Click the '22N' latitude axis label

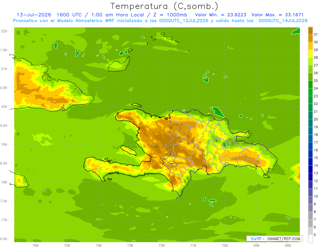[5, 31]
